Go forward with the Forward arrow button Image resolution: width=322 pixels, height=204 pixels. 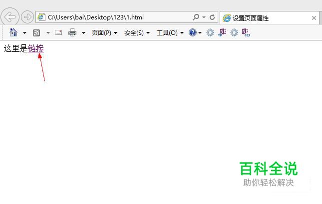tap(27, 17)
